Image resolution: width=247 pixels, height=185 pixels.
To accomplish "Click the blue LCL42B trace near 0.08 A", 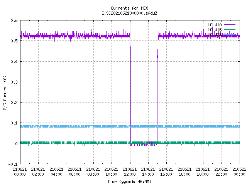I will click(130, 126).
